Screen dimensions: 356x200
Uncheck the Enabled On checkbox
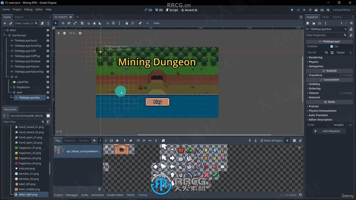click(332, 46)
